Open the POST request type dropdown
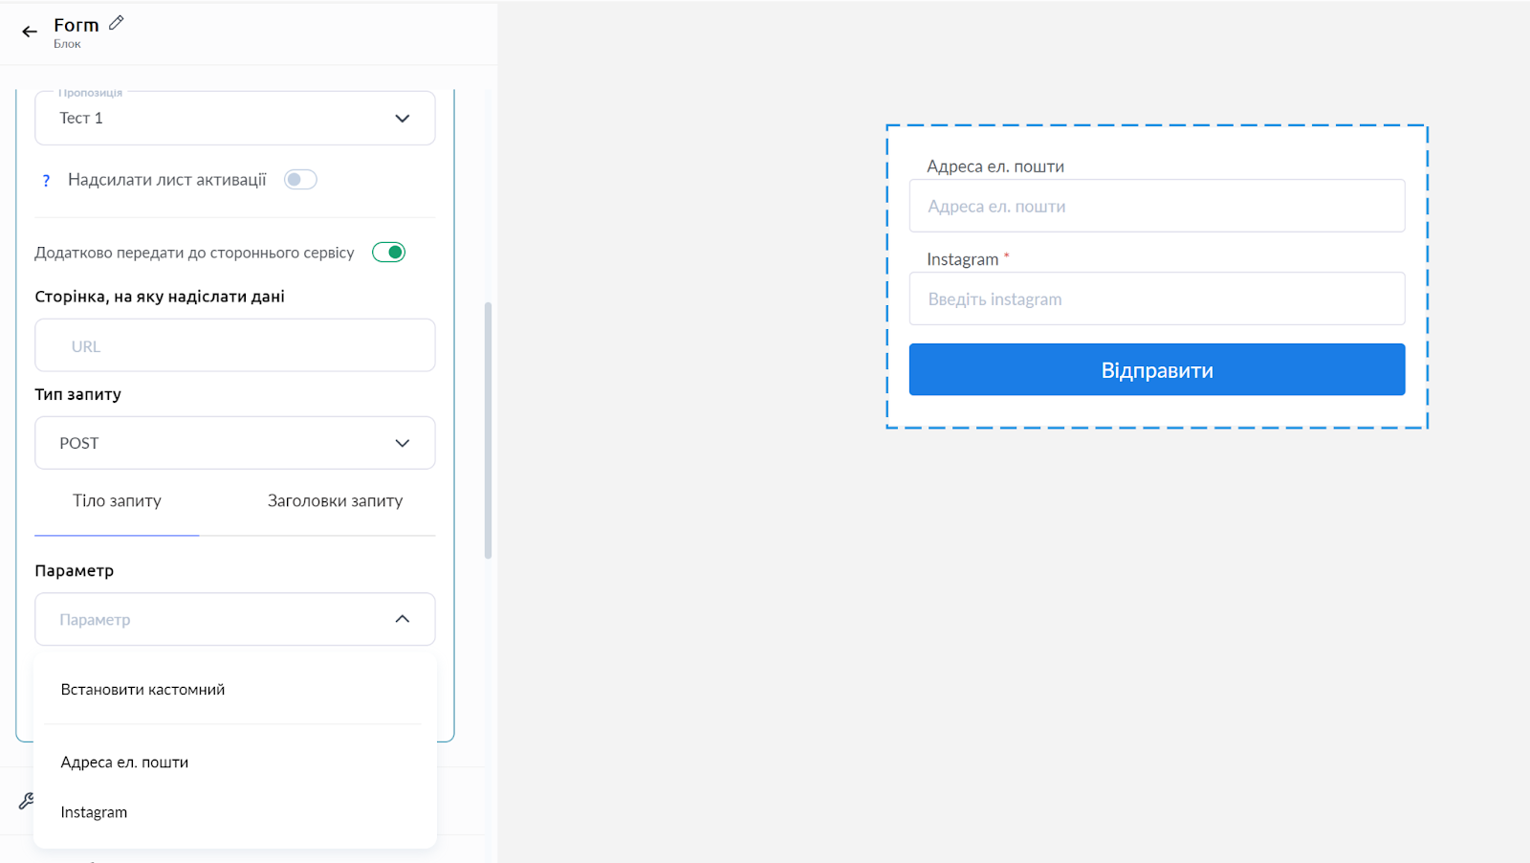1530x863 pixels. pyautogui.click(x=235, y=443)
